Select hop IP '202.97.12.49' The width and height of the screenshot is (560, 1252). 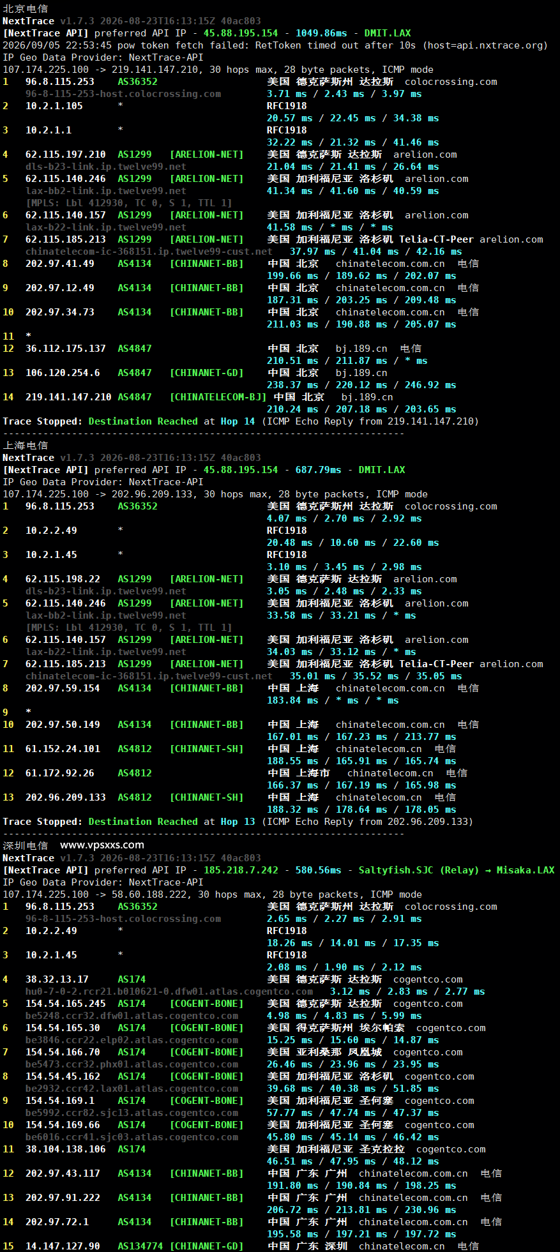(x=60, y=288)
